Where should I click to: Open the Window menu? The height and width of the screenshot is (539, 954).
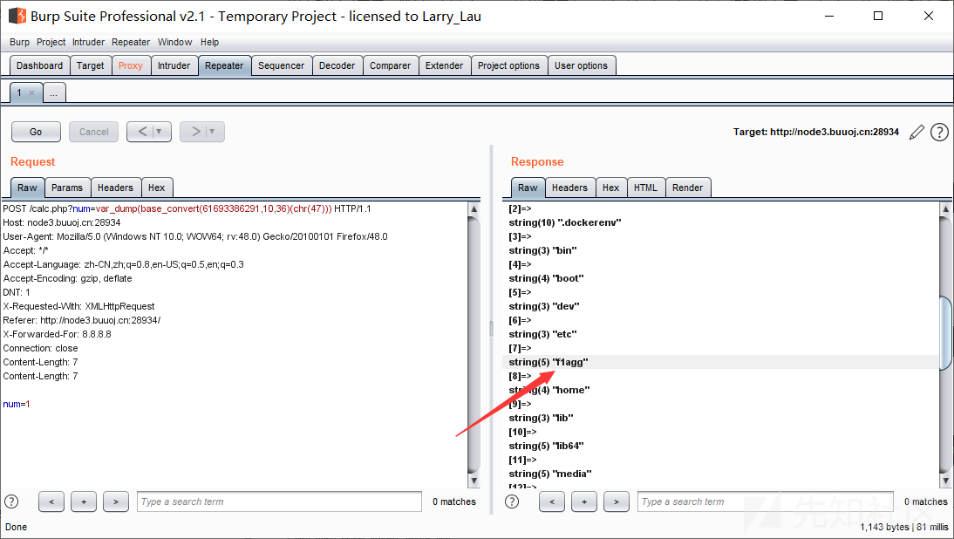coord(174,42)
